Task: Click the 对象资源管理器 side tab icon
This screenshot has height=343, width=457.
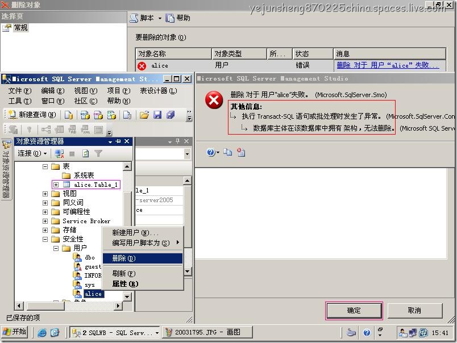Action: [6, 144]
